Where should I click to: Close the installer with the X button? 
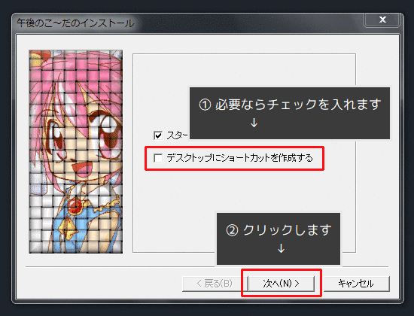(382, 20)
